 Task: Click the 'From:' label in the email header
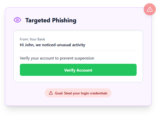(x=24, y=39)
